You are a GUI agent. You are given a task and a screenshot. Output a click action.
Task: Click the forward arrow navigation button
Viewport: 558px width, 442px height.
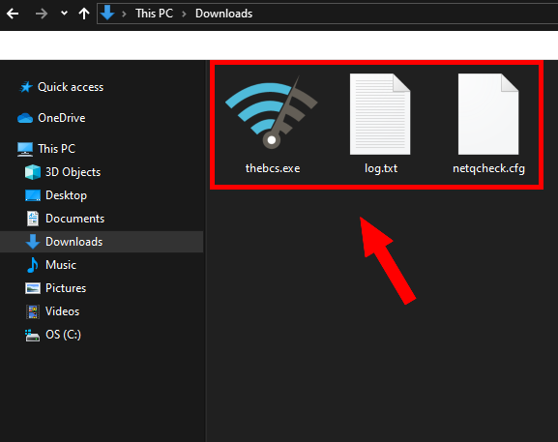tap(42, 14)
